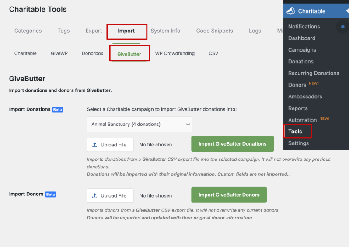Viewport: 349px width, 247px height.
Task: Click Import GiveButter Donations button
Action: (x=232, y=144)
